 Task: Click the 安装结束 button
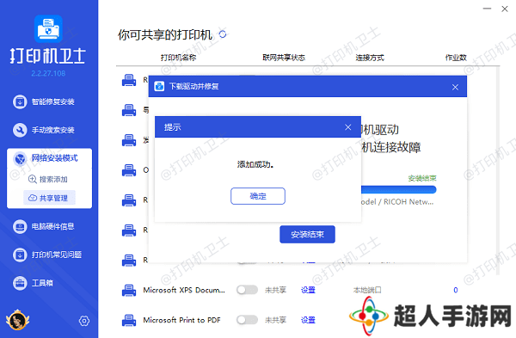pyautogui.click(x=307, y=234)
